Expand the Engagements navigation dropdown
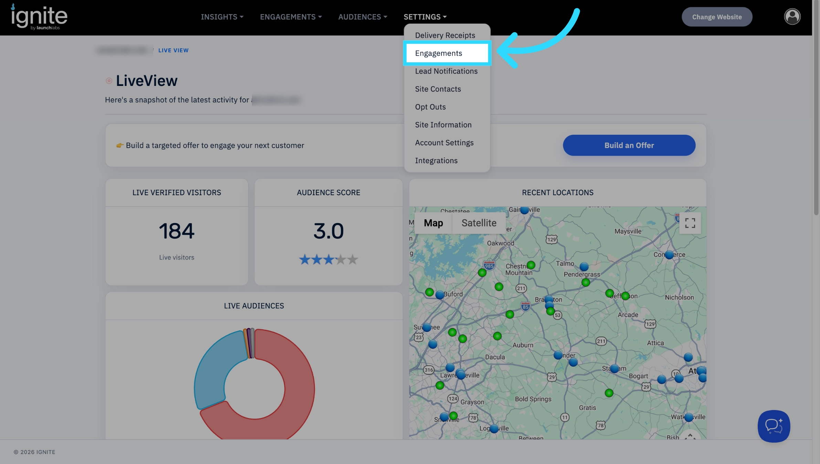The height and width of the screenshot is (464, 820). point(291,17)
